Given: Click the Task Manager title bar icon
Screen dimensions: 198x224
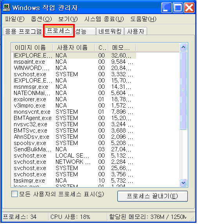Looking at the screenshot, I should (x=6, y=7).
